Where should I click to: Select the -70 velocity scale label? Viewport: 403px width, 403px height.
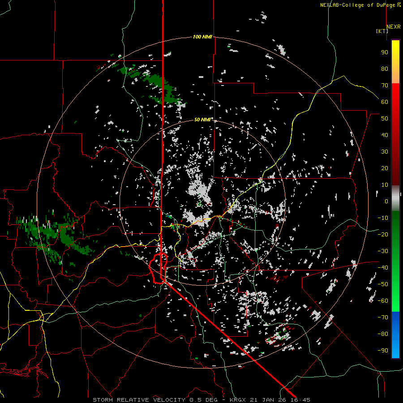point(383,317)
